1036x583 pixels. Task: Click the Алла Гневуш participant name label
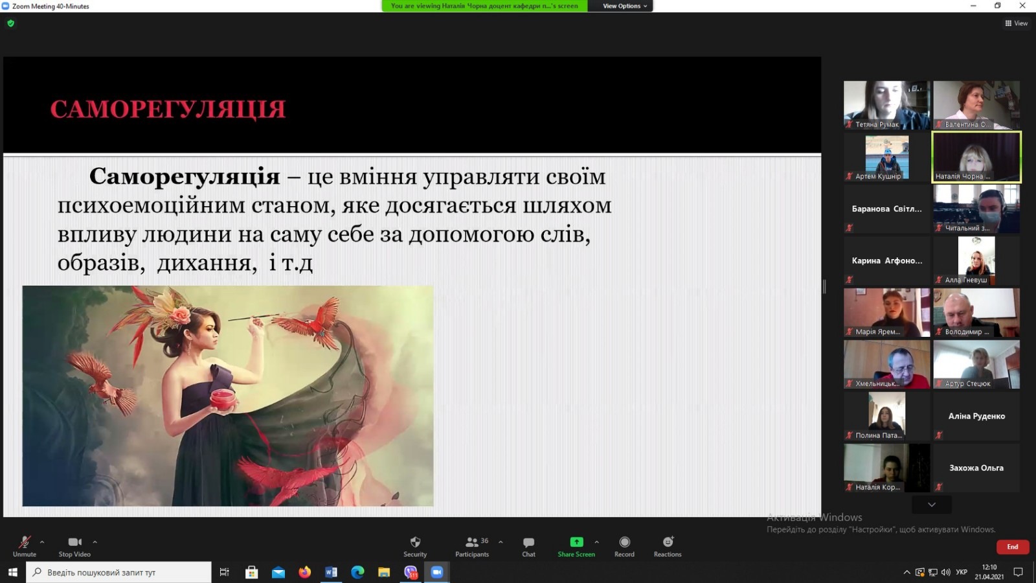[x=966, y=280]
